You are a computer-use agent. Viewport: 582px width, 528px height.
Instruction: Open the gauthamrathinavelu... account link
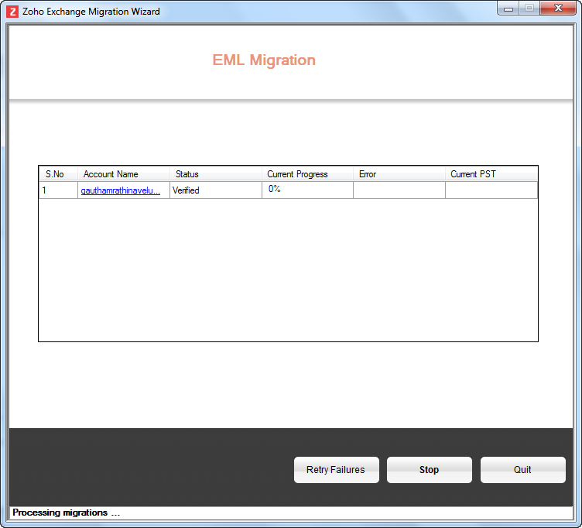pos(120,190)
